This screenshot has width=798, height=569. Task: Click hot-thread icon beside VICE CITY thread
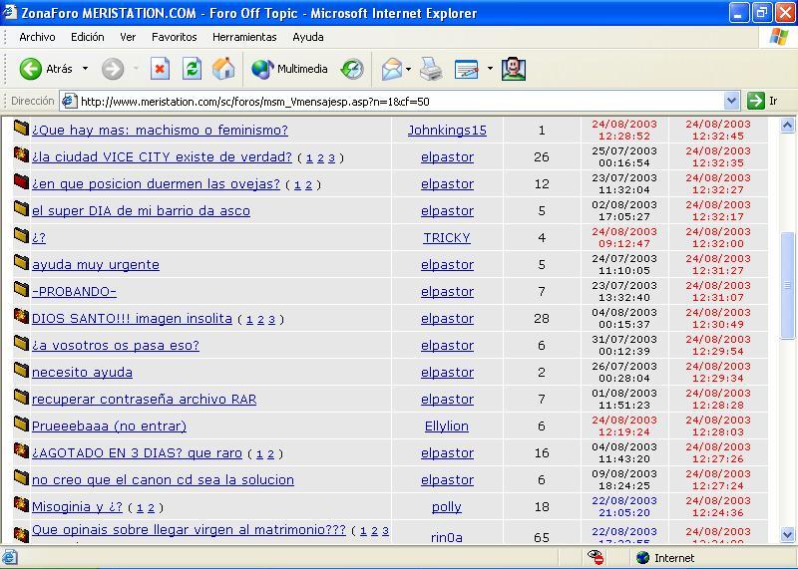pyautogui.click(x=21, y=154)
